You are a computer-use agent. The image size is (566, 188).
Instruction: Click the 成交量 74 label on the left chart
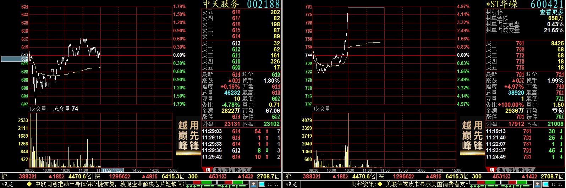(x=66, y=109)
